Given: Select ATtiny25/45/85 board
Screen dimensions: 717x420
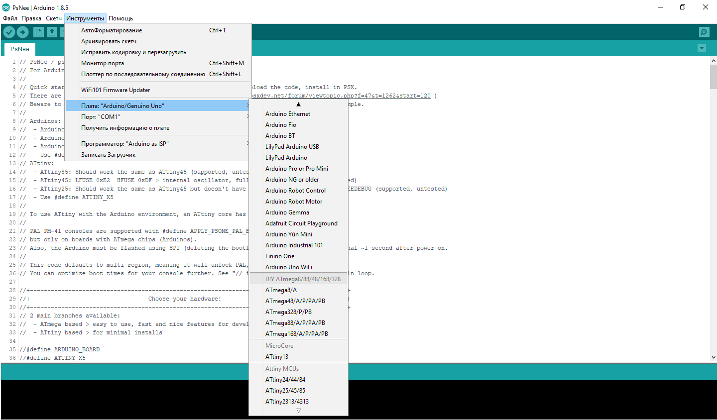Looking at the screenshot, I should pos(298,391).
